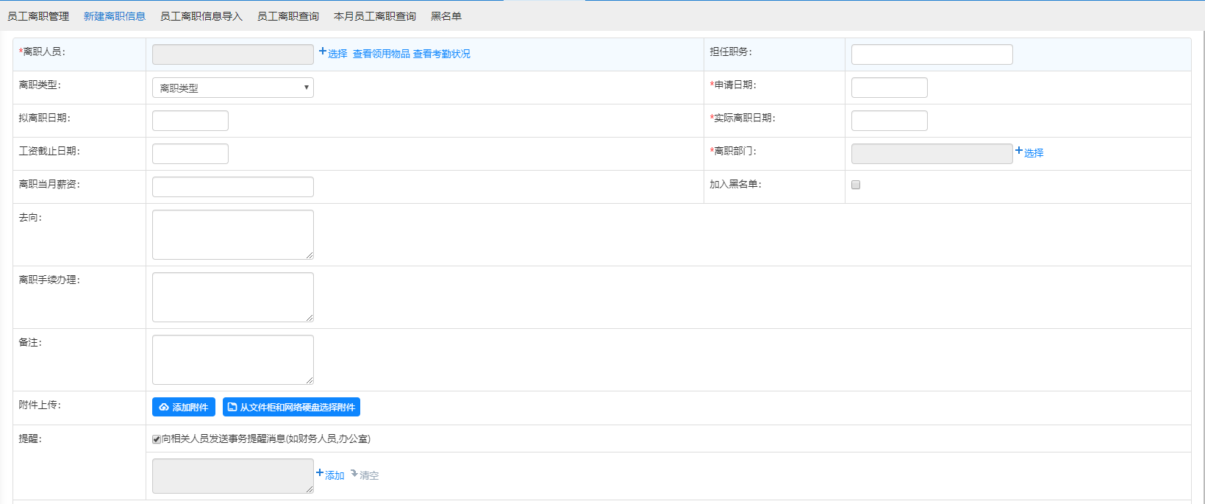
Task: Open the 员工离职信息导入 tab
Action: (201, 16)
